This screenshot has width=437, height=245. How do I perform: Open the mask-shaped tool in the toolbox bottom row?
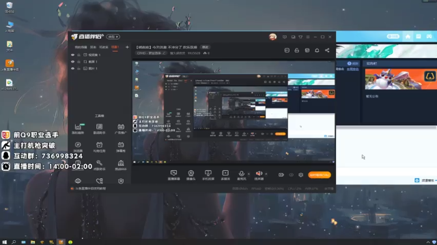pyautogui.click(x=78, y=181)
